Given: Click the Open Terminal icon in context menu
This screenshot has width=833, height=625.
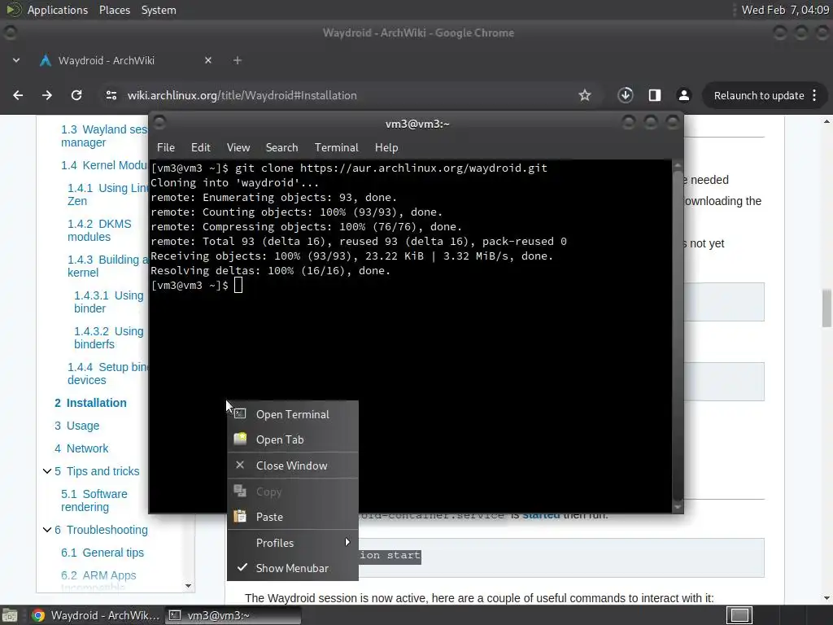Looking at the screenshot, I should click(240, 413).
